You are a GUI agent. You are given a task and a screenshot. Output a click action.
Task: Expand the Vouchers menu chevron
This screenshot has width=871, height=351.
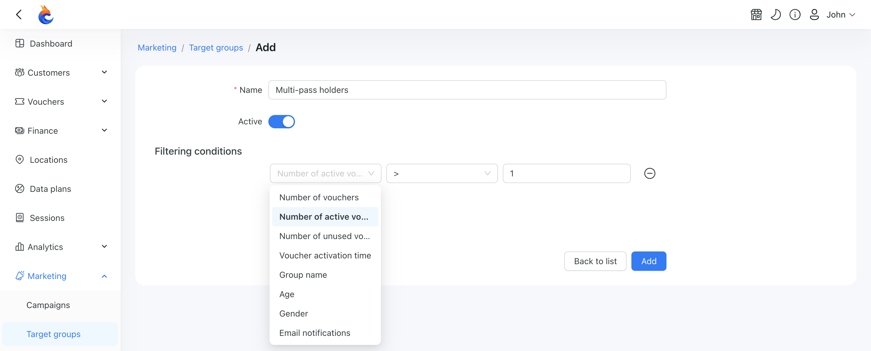(104, 101)
